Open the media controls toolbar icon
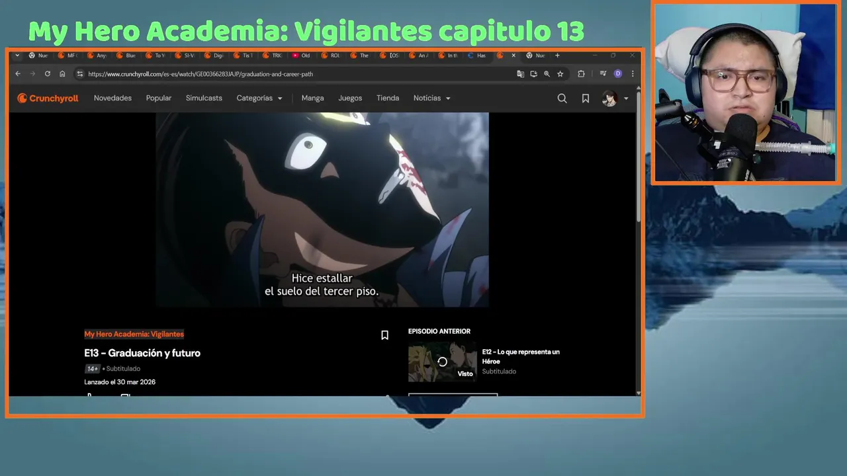 tap(603, 74)
